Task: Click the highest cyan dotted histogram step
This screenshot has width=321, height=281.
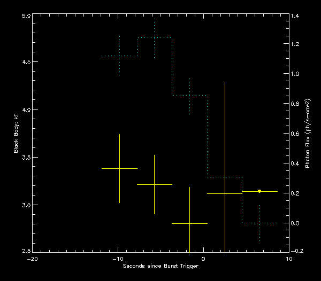Action: [x=154, y=38]
